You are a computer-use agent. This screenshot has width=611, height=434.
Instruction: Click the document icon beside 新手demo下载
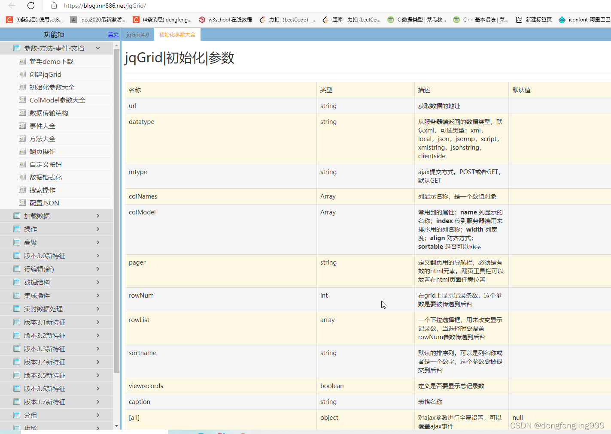[x=22, y=61]
